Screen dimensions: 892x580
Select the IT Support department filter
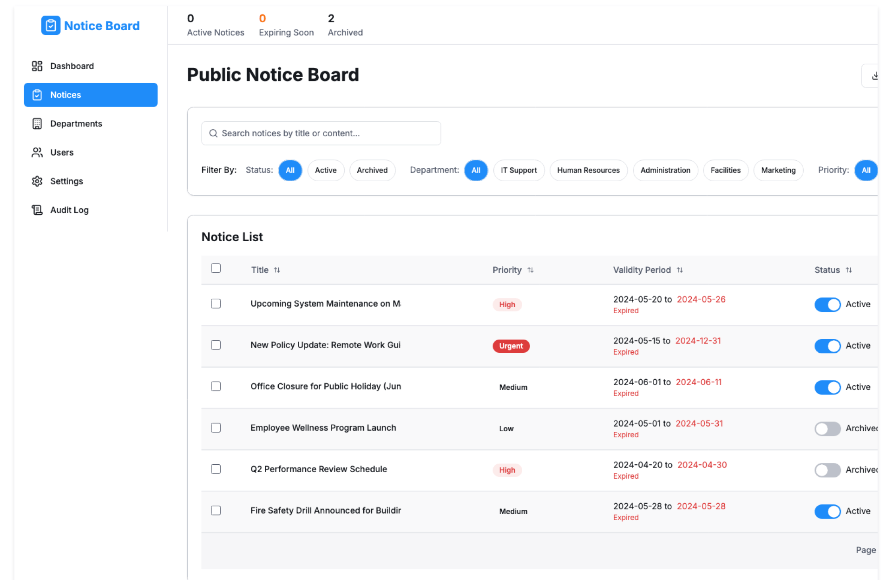(x=518, y=170)
